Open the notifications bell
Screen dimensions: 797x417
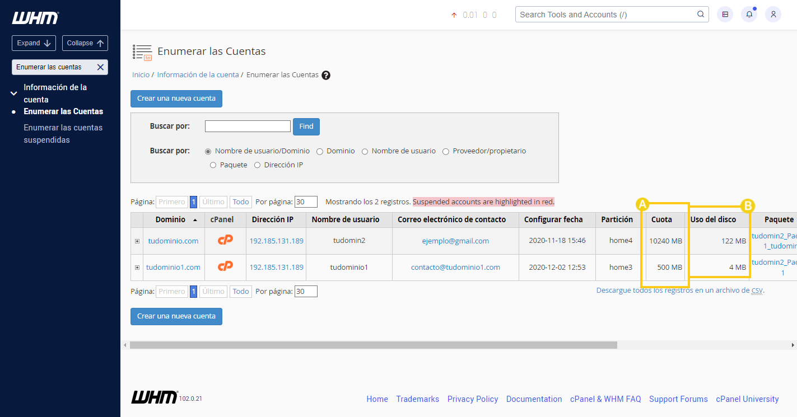[x=749, y=14]
